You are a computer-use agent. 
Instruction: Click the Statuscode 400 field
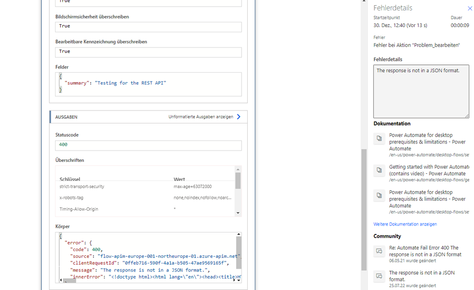149,145
